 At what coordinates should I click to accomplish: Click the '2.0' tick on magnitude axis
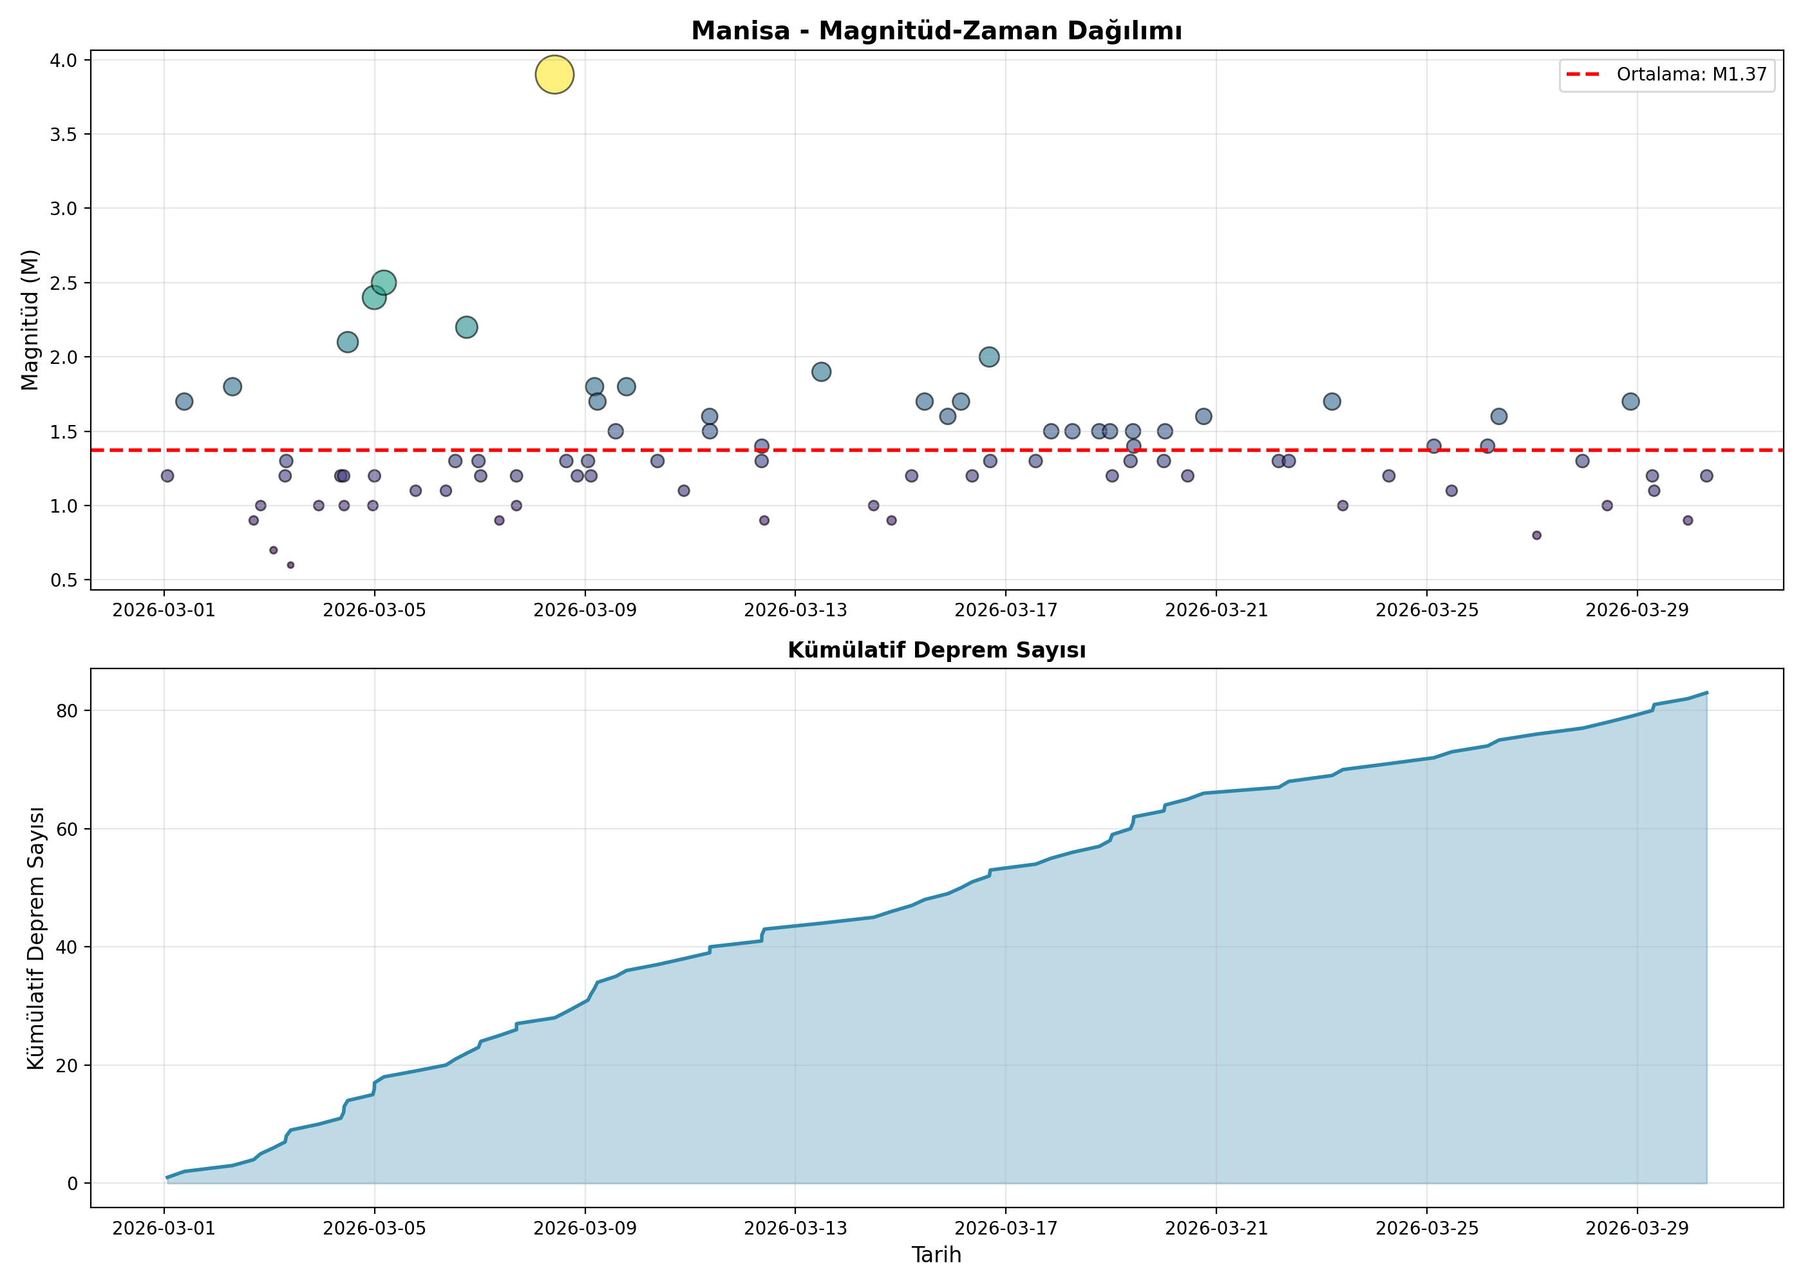64,357
